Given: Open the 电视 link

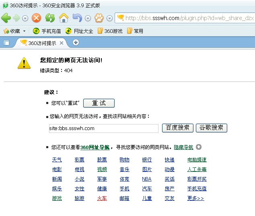Looking at the screenshot, I should 79,169.
